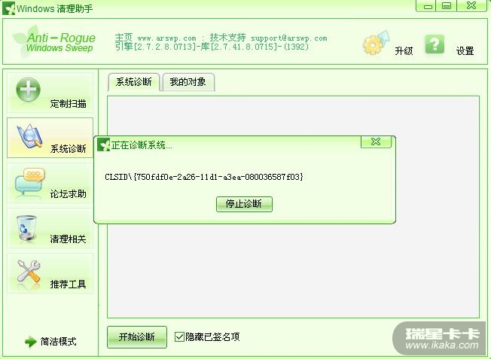Click the Anti-Rogue Windows Sweep logo
This screenshot has width=491, height=359.
[54, 41]
